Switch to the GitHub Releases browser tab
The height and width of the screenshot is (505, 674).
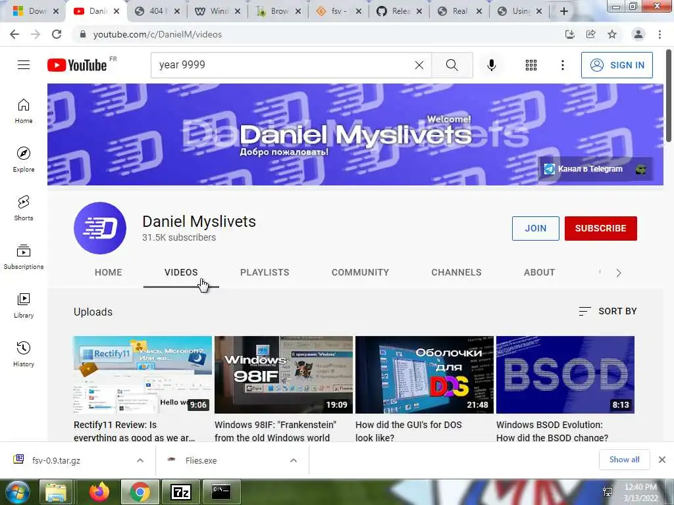(x=400, y=11)
